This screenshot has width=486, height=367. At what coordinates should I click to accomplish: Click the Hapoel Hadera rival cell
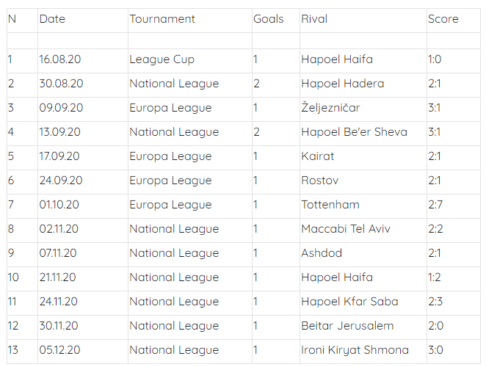pos(342,84)
